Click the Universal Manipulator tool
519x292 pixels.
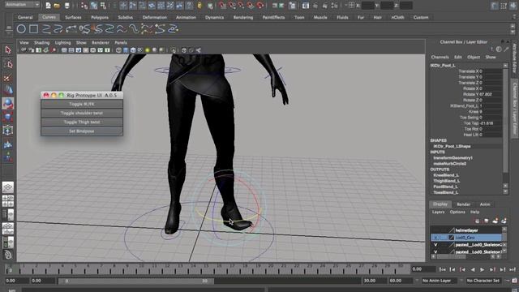(x=8, y=131)
